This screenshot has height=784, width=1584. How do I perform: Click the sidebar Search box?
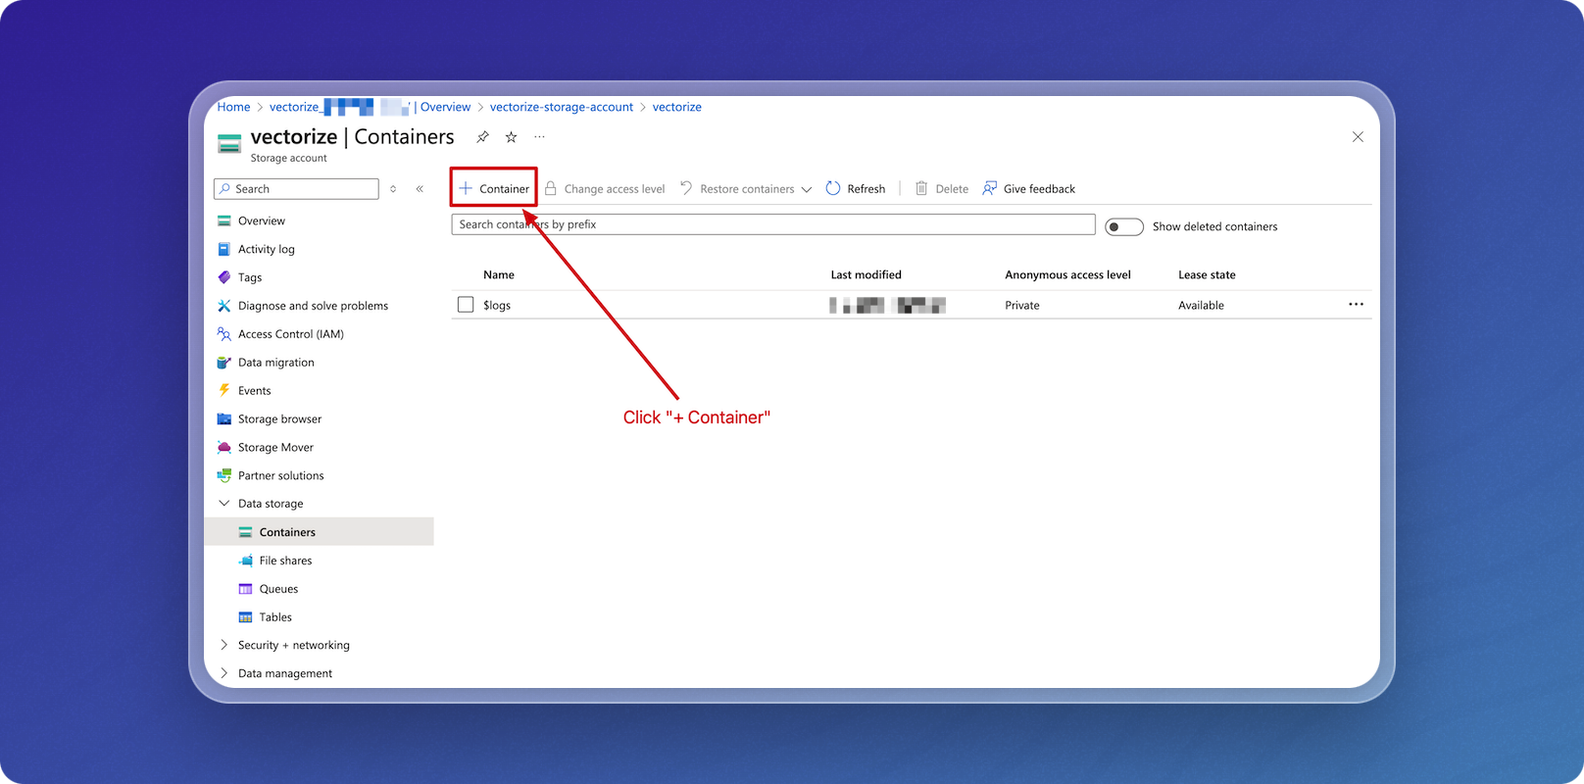click(x=296, y=189)
